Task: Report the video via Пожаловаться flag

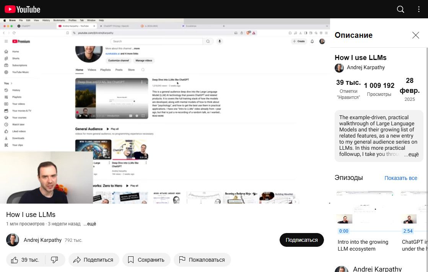Action: coord(202,260)
